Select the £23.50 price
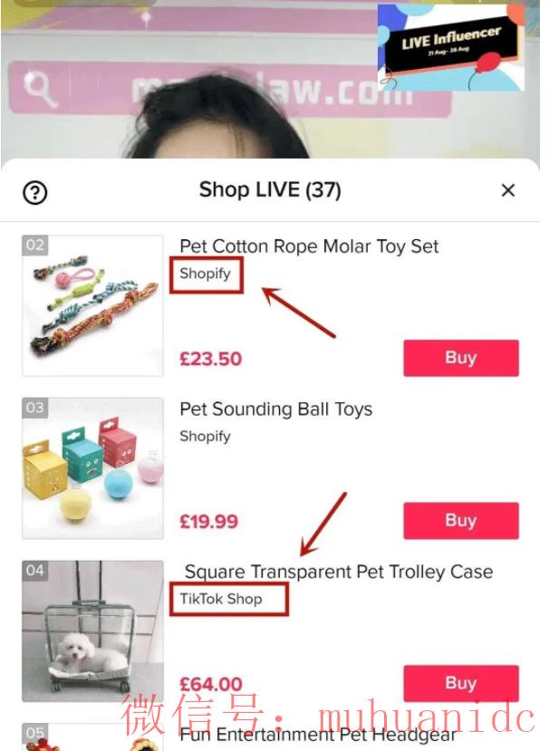549x751 pixels. pos(211,360)
